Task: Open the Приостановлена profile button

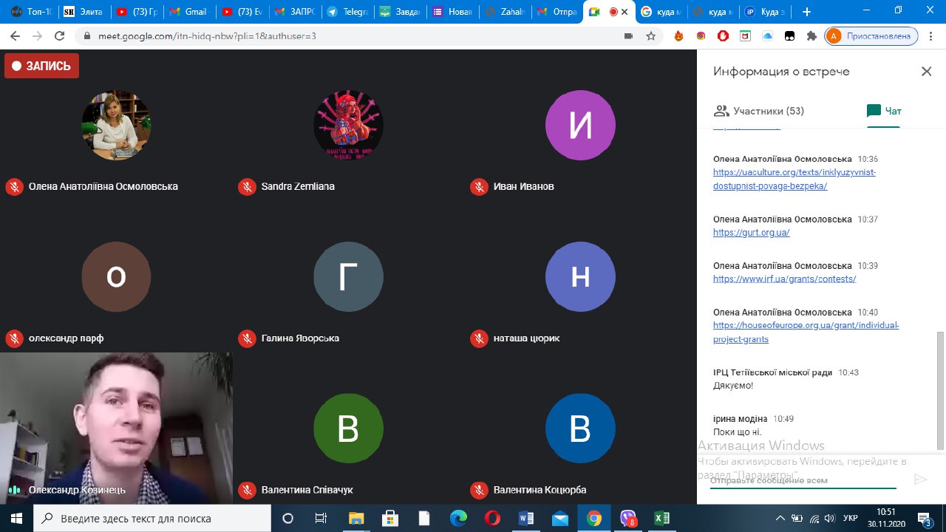Action: [x=871, y=35]
